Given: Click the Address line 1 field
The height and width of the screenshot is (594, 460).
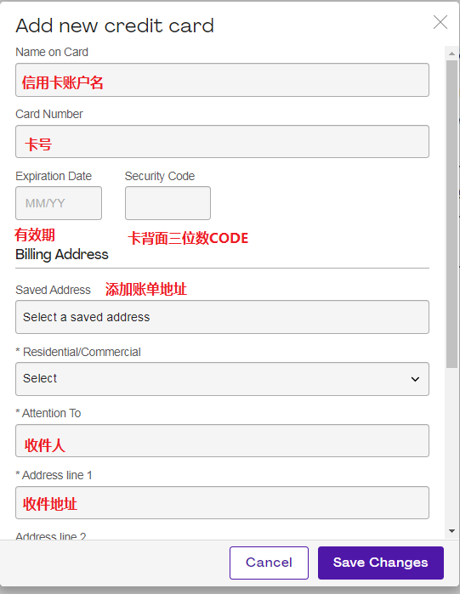Looking at the screenshot, I should pyautogui.click(x=222, y=503).
